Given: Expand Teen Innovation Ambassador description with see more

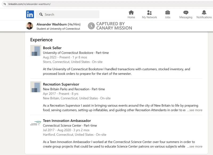Looking at the screenshot, I should (x=195, y=146).
